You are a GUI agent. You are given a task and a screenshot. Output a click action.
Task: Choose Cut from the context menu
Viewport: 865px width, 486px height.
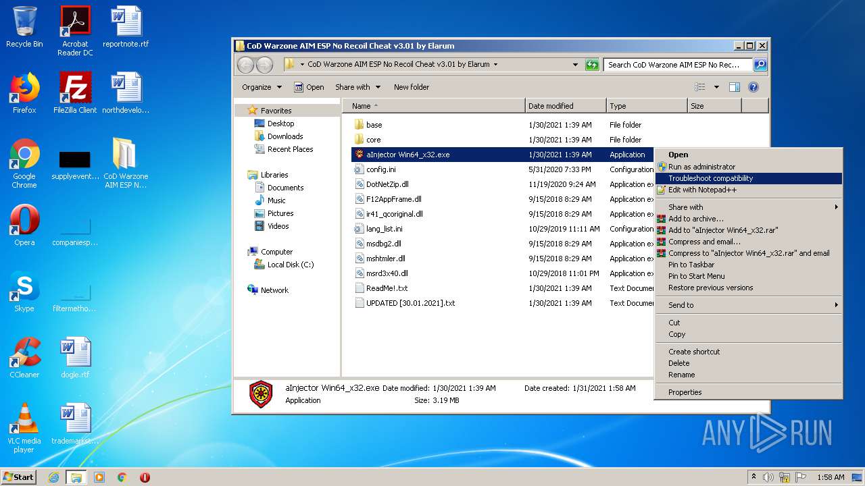pyautogui.click(x=749, y=323)
